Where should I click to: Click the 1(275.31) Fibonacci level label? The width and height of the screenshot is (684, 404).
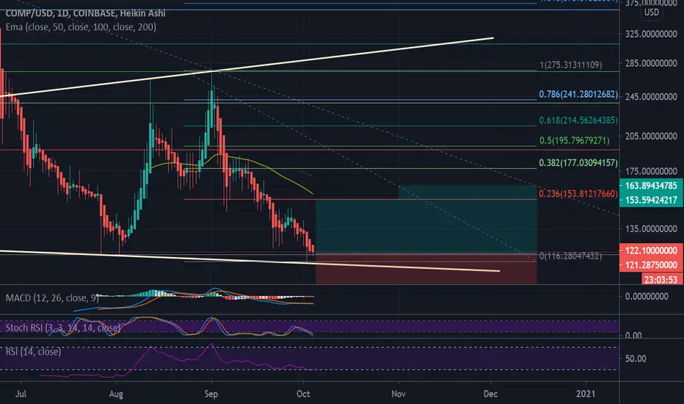coord(570,65)
